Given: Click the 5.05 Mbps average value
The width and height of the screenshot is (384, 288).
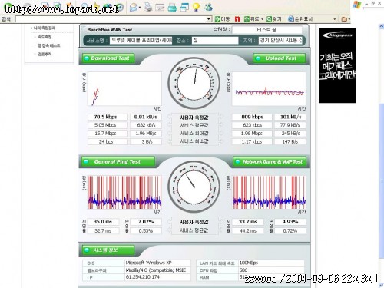Looking at the screenshot, I should pyautogui.click(x=105, y=125).
